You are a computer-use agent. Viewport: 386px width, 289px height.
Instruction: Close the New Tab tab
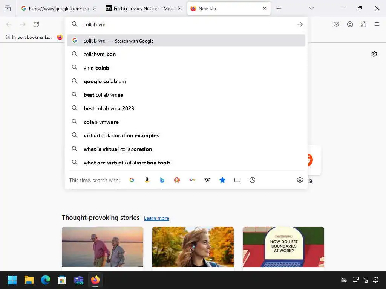(265, 8)
